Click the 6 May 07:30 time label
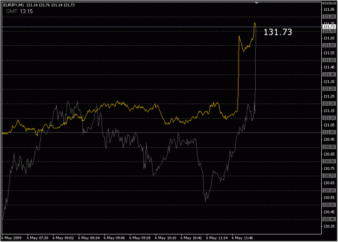 [x=37, y=238]
